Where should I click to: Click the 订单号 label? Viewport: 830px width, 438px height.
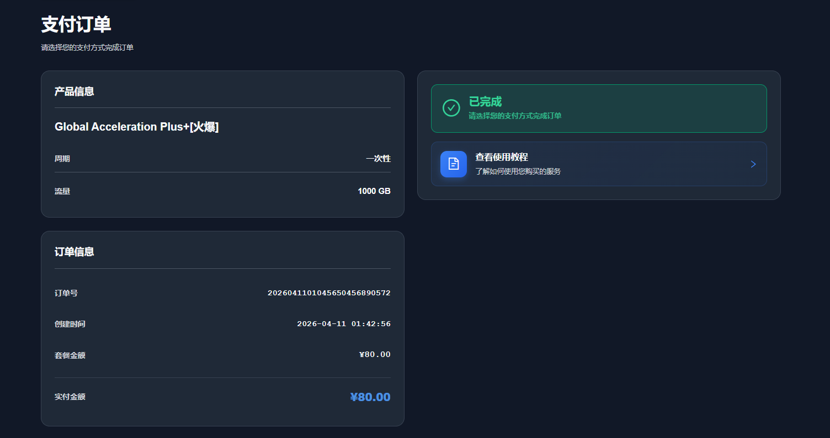tap(66, 293)
